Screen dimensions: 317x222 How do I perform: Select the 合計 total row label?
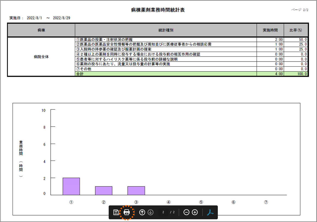(80, 74)
